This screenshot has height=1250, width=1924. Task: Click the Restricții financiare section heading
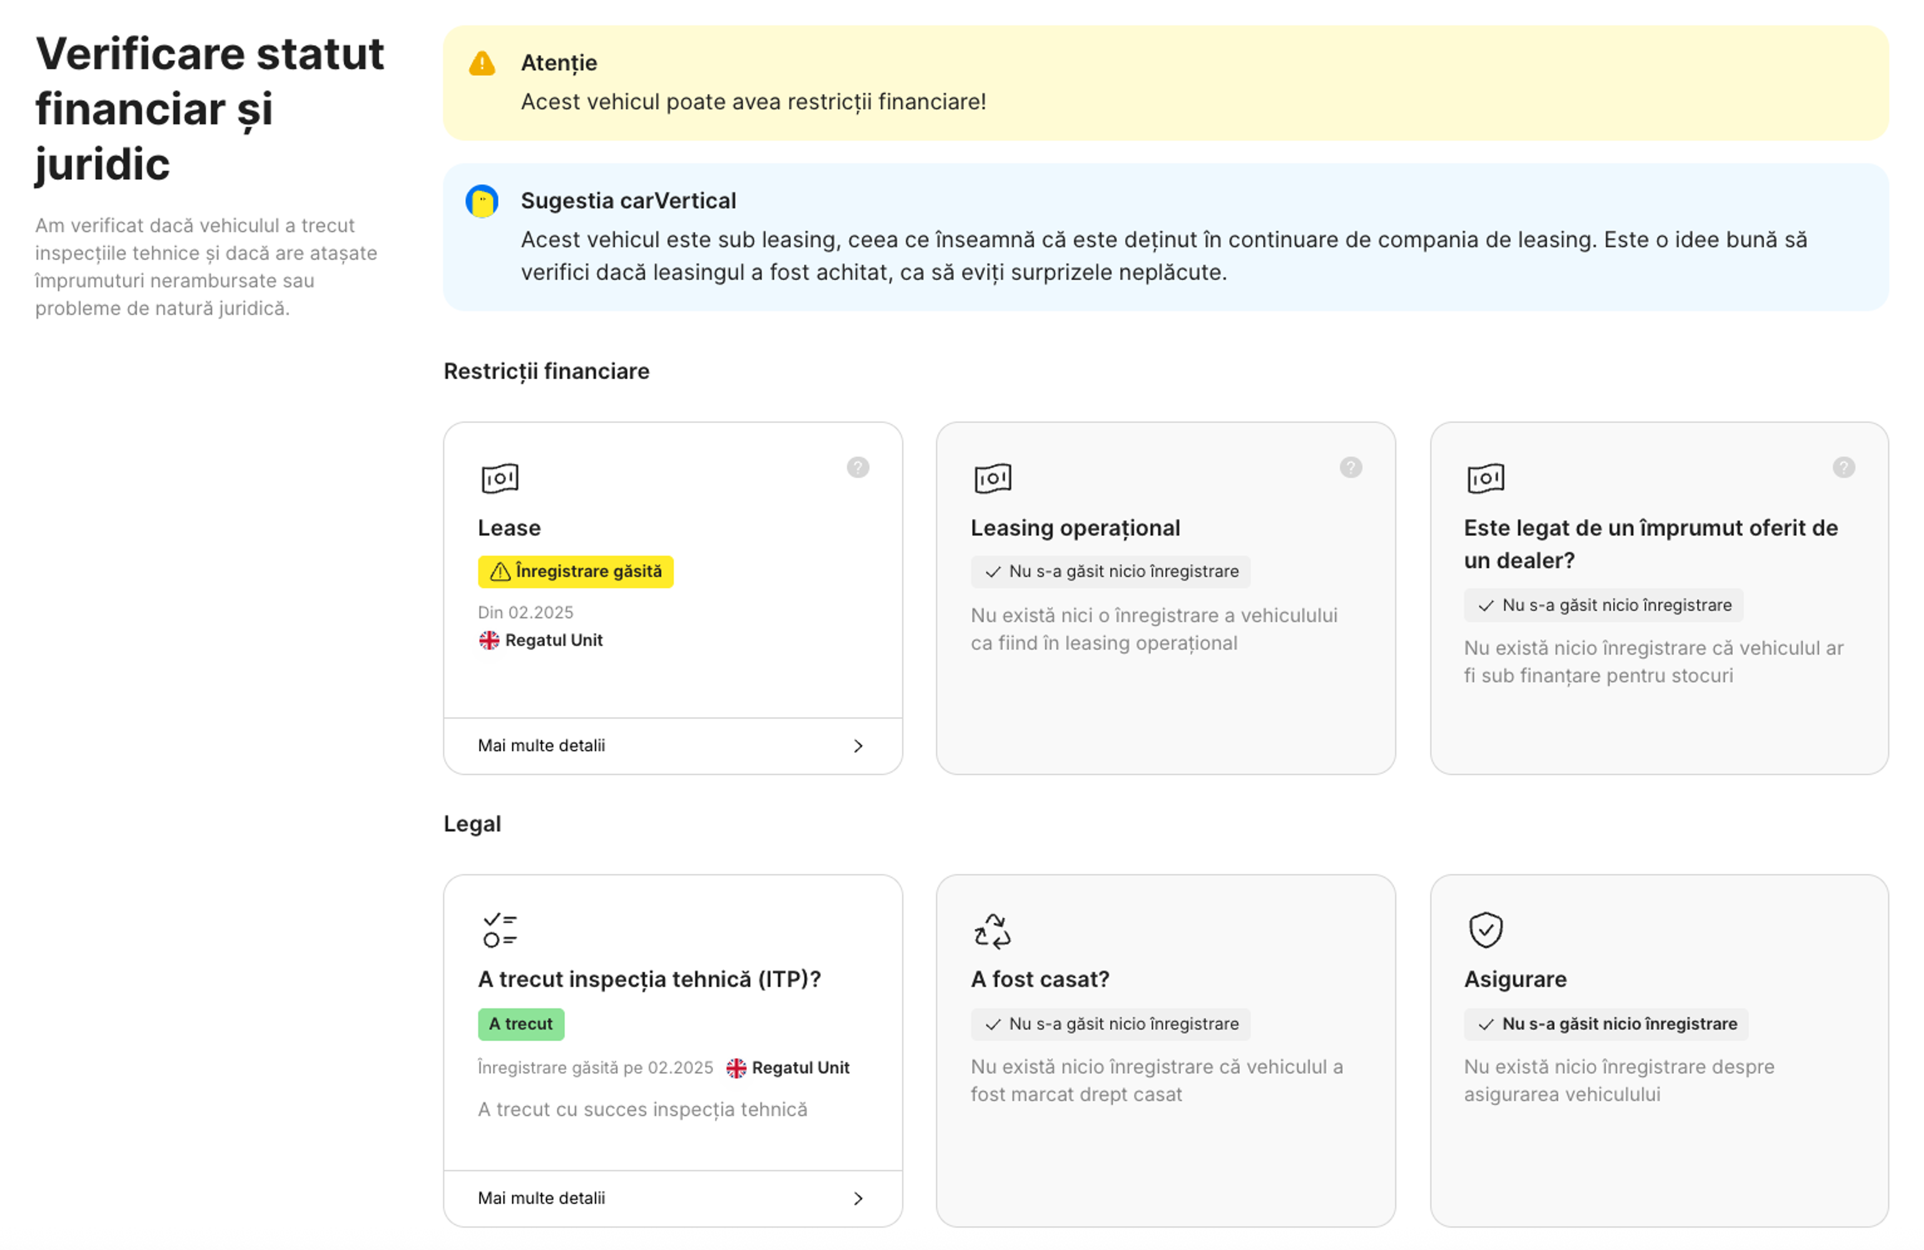tap(547, 371)
